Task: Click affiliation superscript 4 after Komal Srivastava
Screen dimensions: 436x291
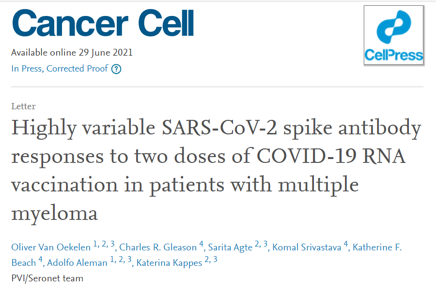Action: (346, 245)
